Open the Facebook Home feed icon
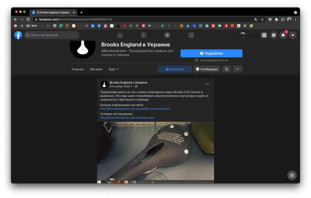311x198 pixels. [120, 35]
